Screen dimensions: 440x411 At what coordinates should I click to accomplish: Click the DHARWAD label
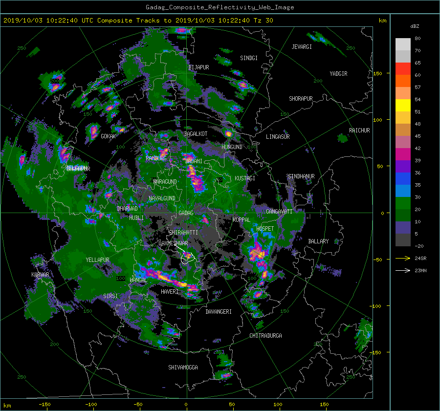[128, 209]
